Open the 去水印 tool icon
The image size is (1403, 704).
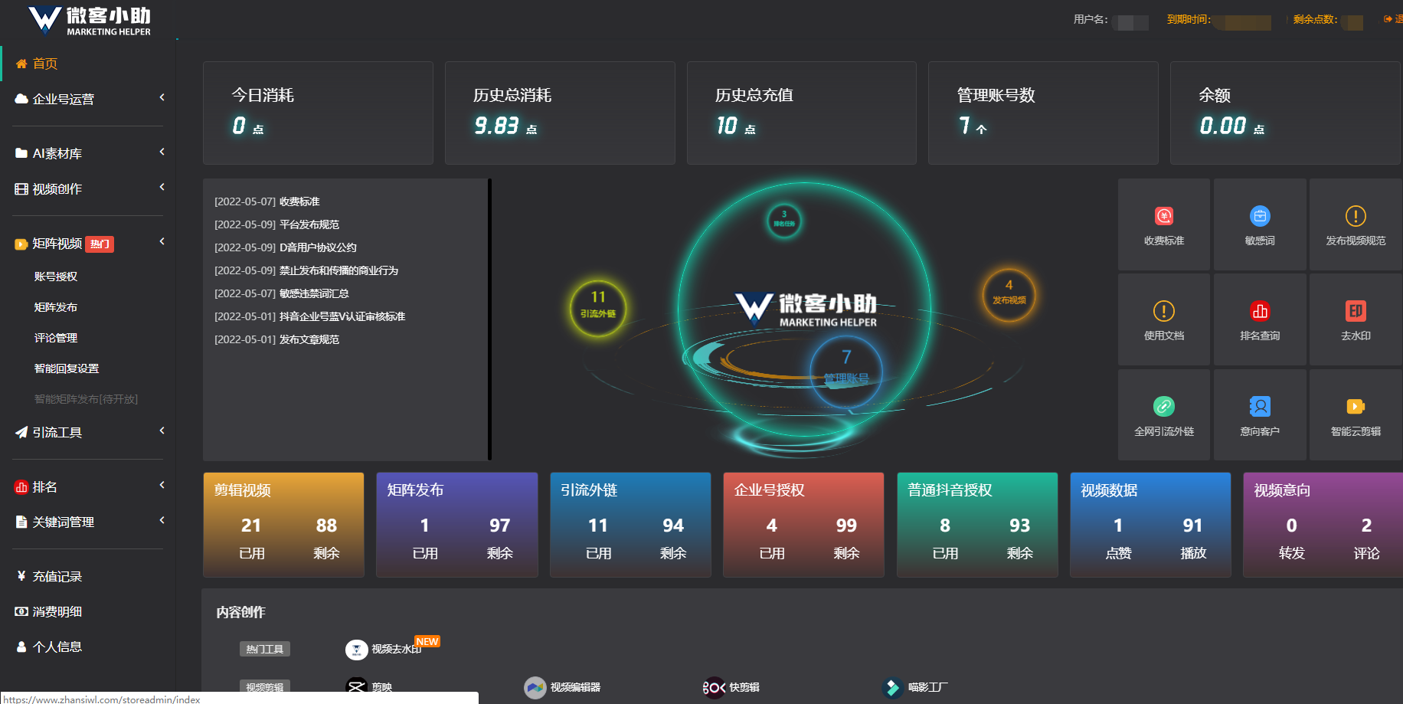click(1355, 312)
